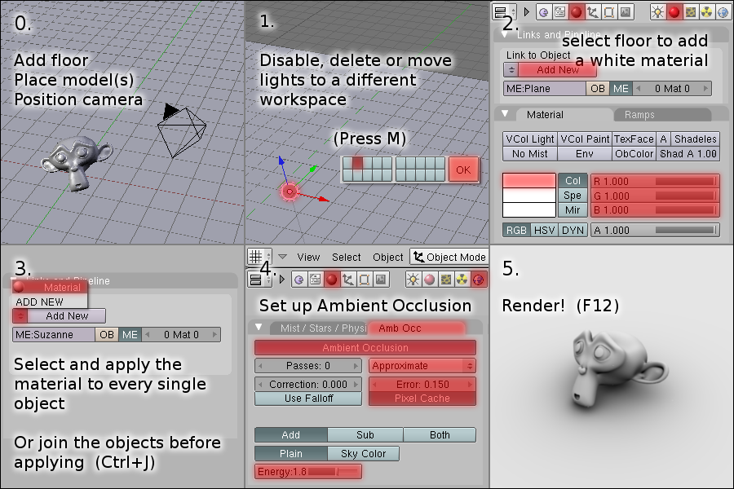Viewport: 734px width, 489px height.
Task: Click Lamp buttons icon above Link to Object
Action: point(657,12)
